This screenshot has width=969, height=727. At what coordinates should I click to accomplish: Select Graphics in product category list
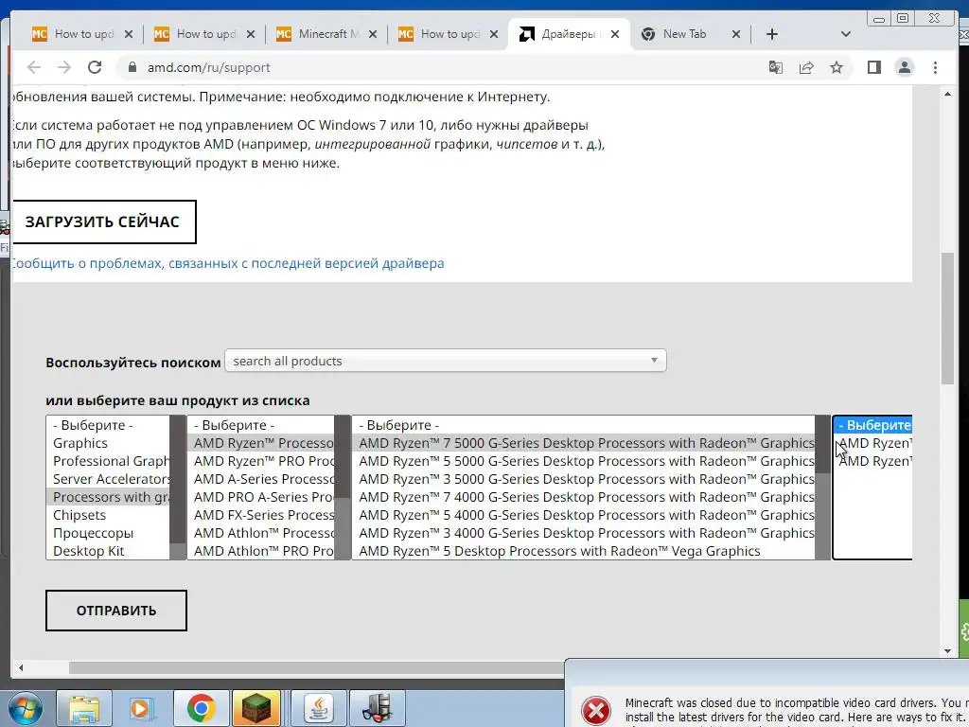coord(108,443)
